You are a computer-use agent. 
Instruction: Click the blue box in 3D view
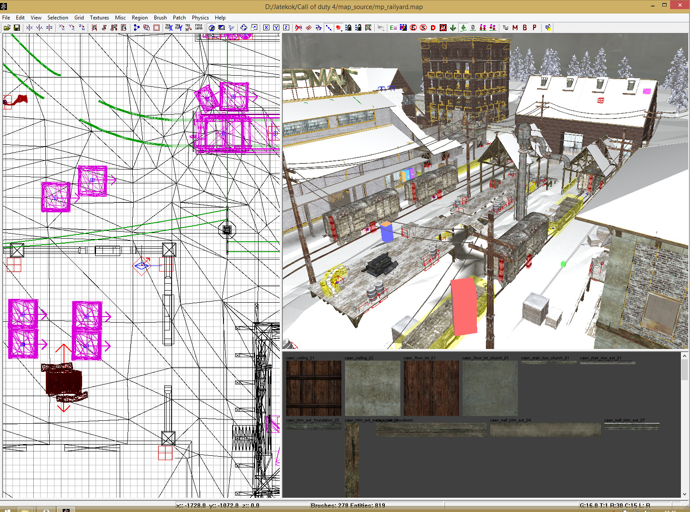tap(387, 232)
